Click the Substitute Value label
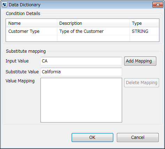165x149 pixels. coord(22,72)
